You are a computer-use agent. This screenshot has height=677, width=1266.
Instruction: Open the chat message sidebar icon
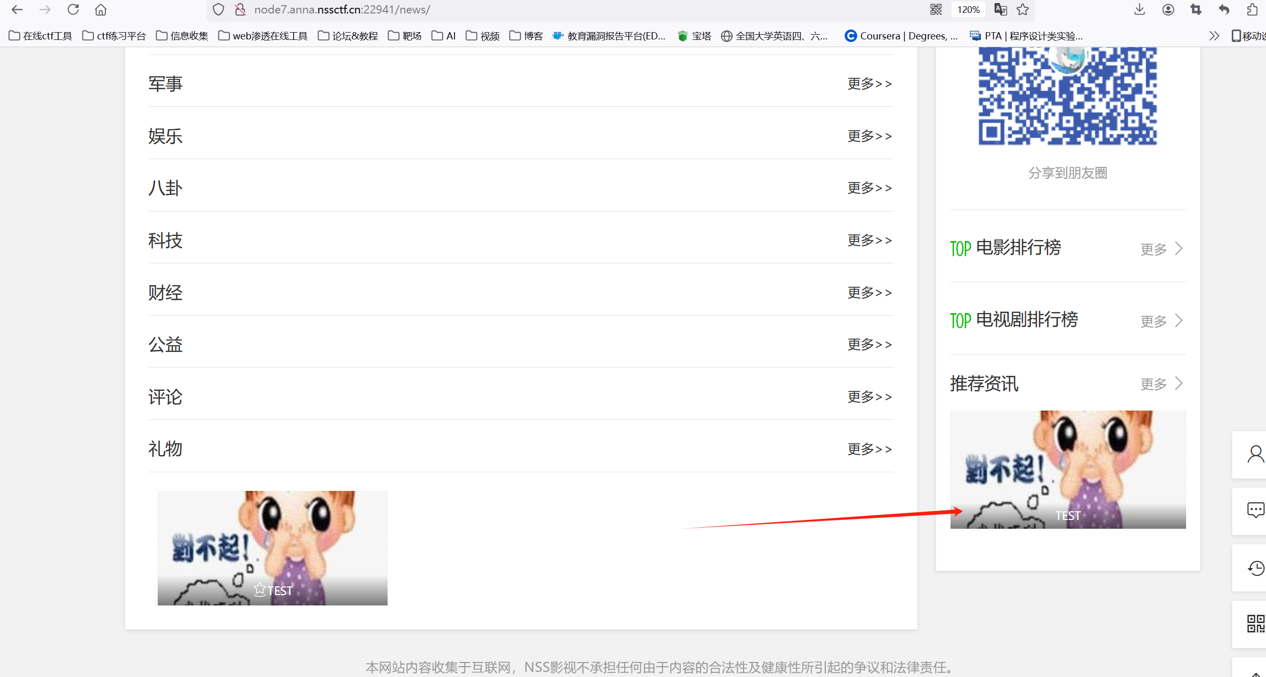(1255, 511)
